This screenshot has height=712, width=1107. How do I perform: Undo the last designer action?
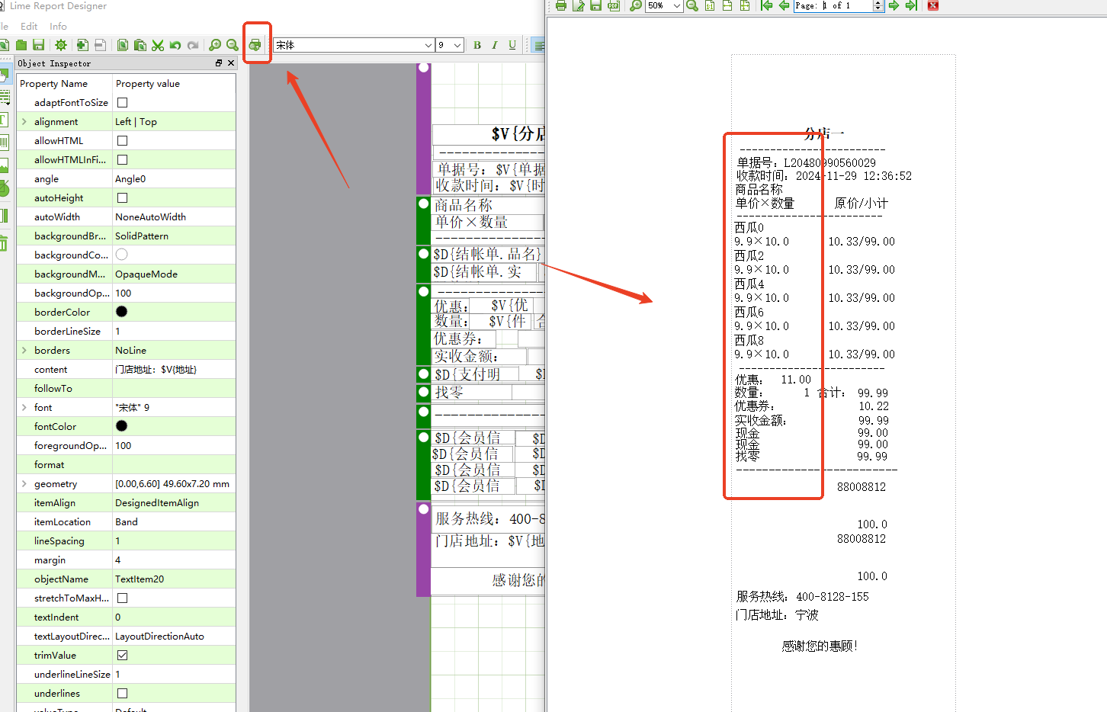click(175, 45)
